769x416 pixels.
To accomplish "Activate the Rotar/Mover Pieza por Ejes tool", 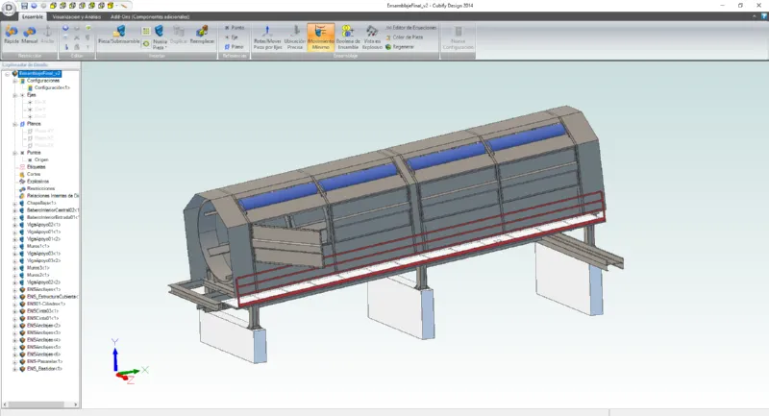I will (x=266, y=36).
